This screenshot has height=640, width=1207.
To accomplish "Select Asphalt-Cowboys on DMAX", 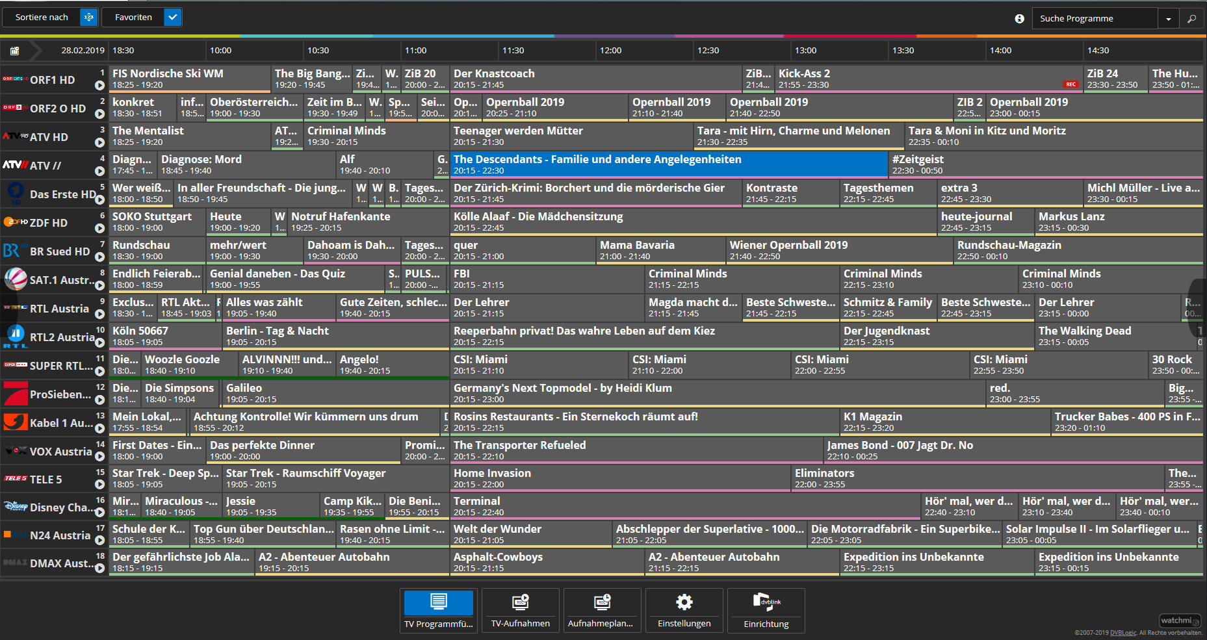I will tap(547, 562).
